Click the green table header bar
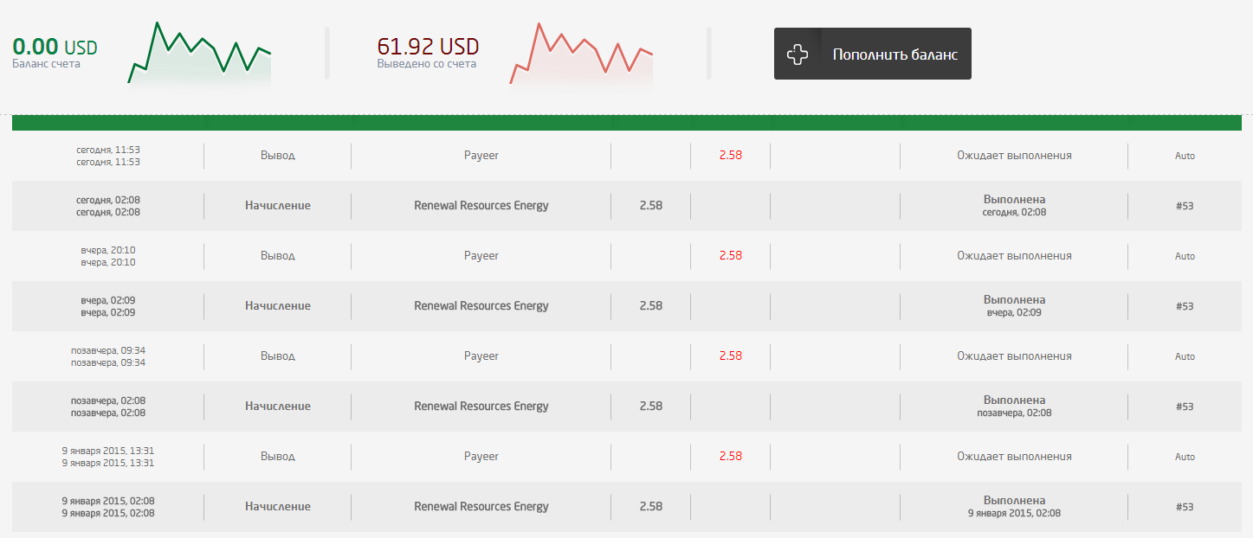 [x=626, y=123]
